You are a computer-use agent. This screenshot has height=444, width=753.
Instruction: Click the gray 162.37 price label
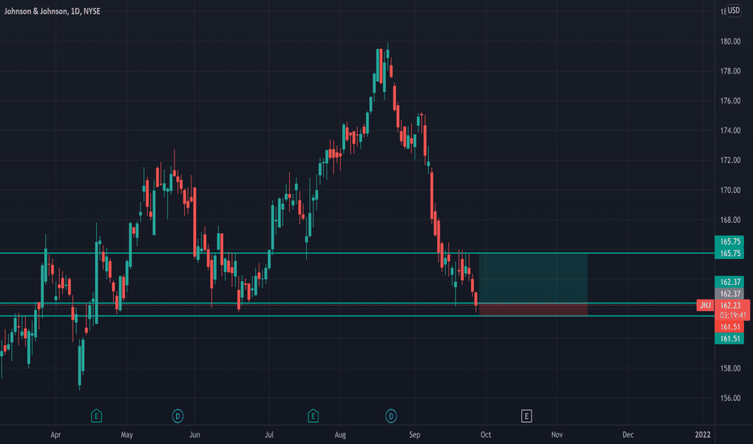coord(730,293)
